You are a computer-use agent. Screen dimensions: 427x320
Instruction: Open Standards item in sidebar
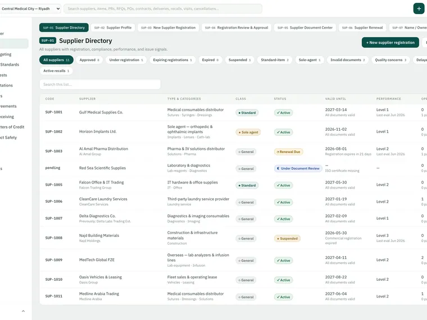[10, 65]
